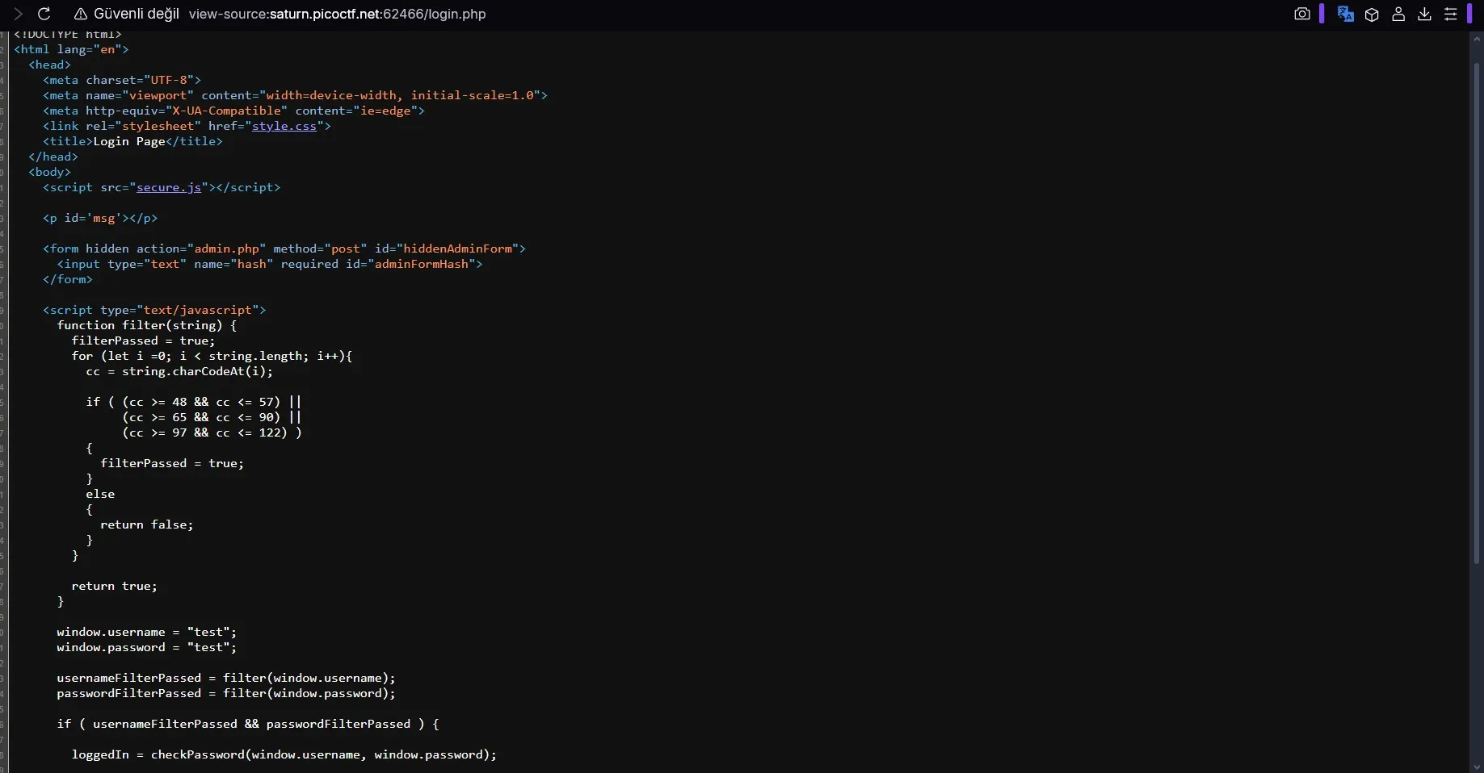This screenshot has height=773, width=1484.
Task: Click the "Login Page" title text
Action: click(129, 141)
